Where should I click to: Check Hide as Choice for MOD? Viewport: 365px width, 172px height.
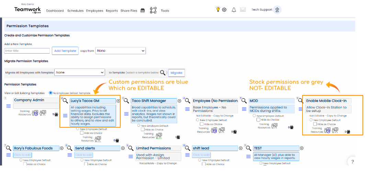coord(258,119)
